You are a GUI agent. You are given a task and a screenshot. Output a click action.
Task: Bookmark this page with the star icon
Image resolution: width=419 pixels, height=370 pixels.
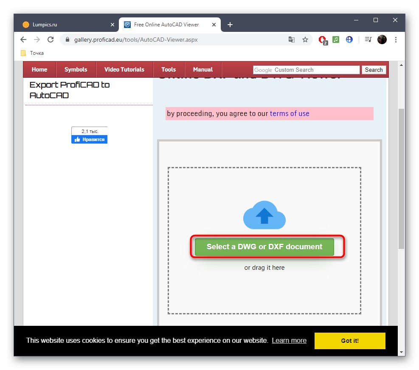305,40
